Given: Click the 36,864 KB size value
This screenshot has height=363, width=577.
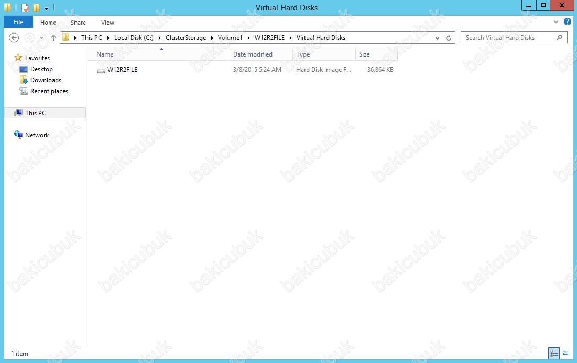Looking at the screenshot, I should point(380,70).
